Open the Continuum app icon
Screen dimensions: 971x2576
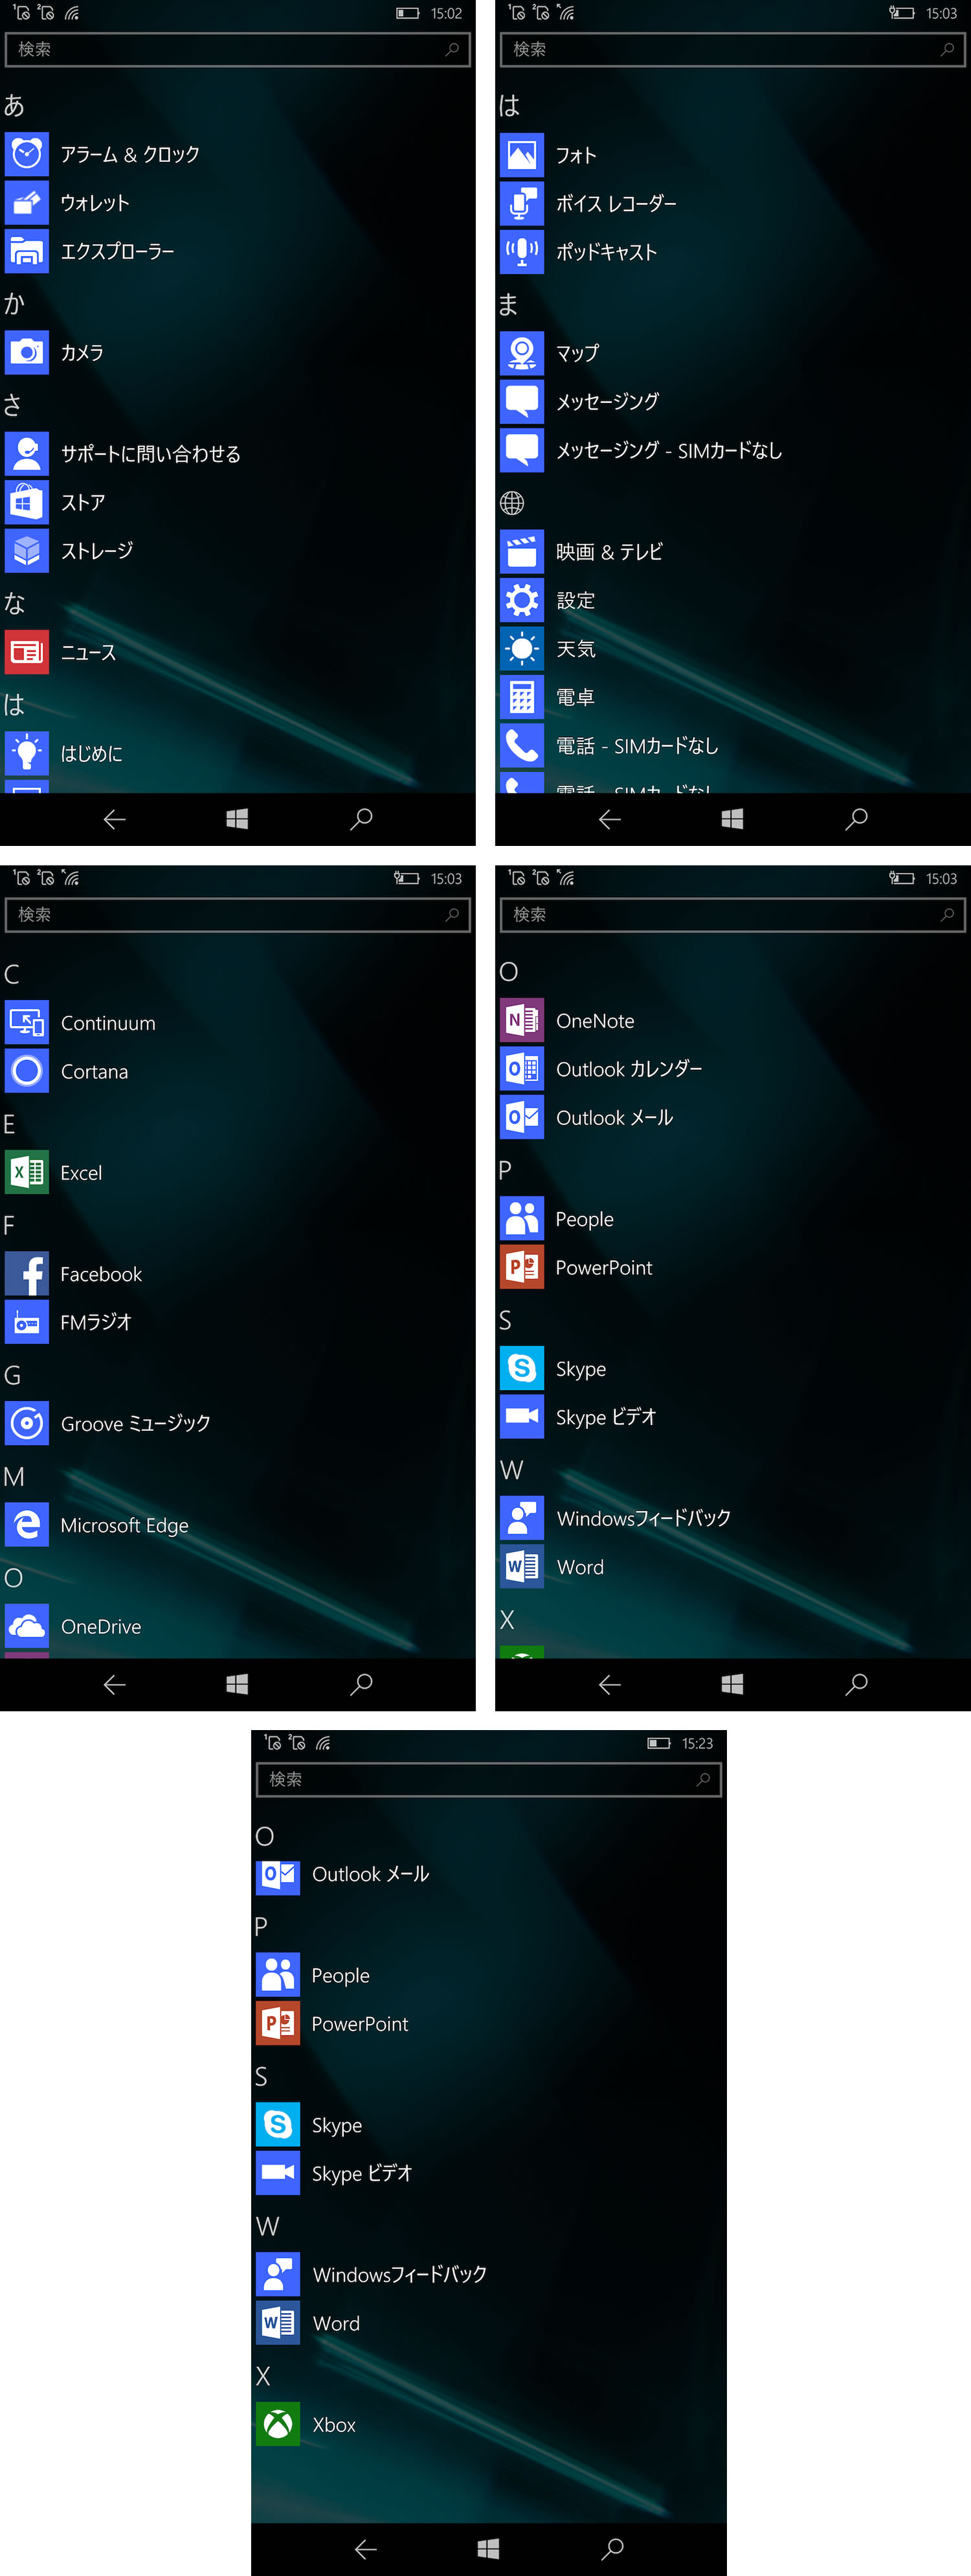coord(27,1022)
